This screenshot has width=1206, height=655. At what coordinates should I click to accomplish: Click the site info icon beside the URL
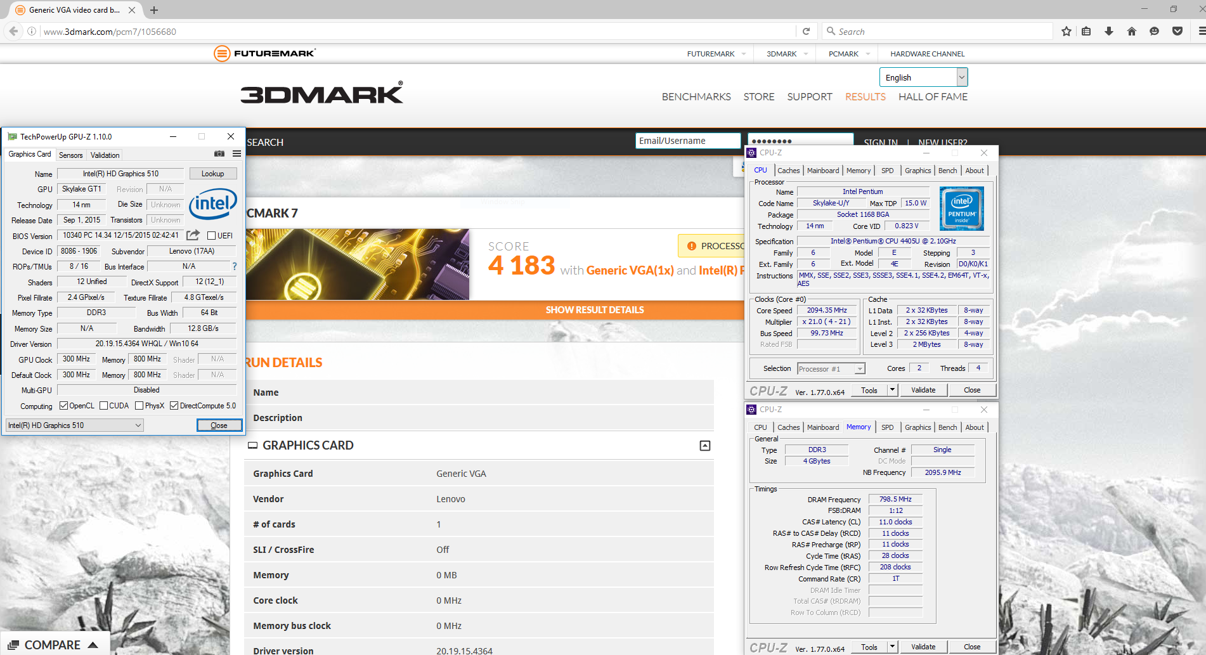31,31
